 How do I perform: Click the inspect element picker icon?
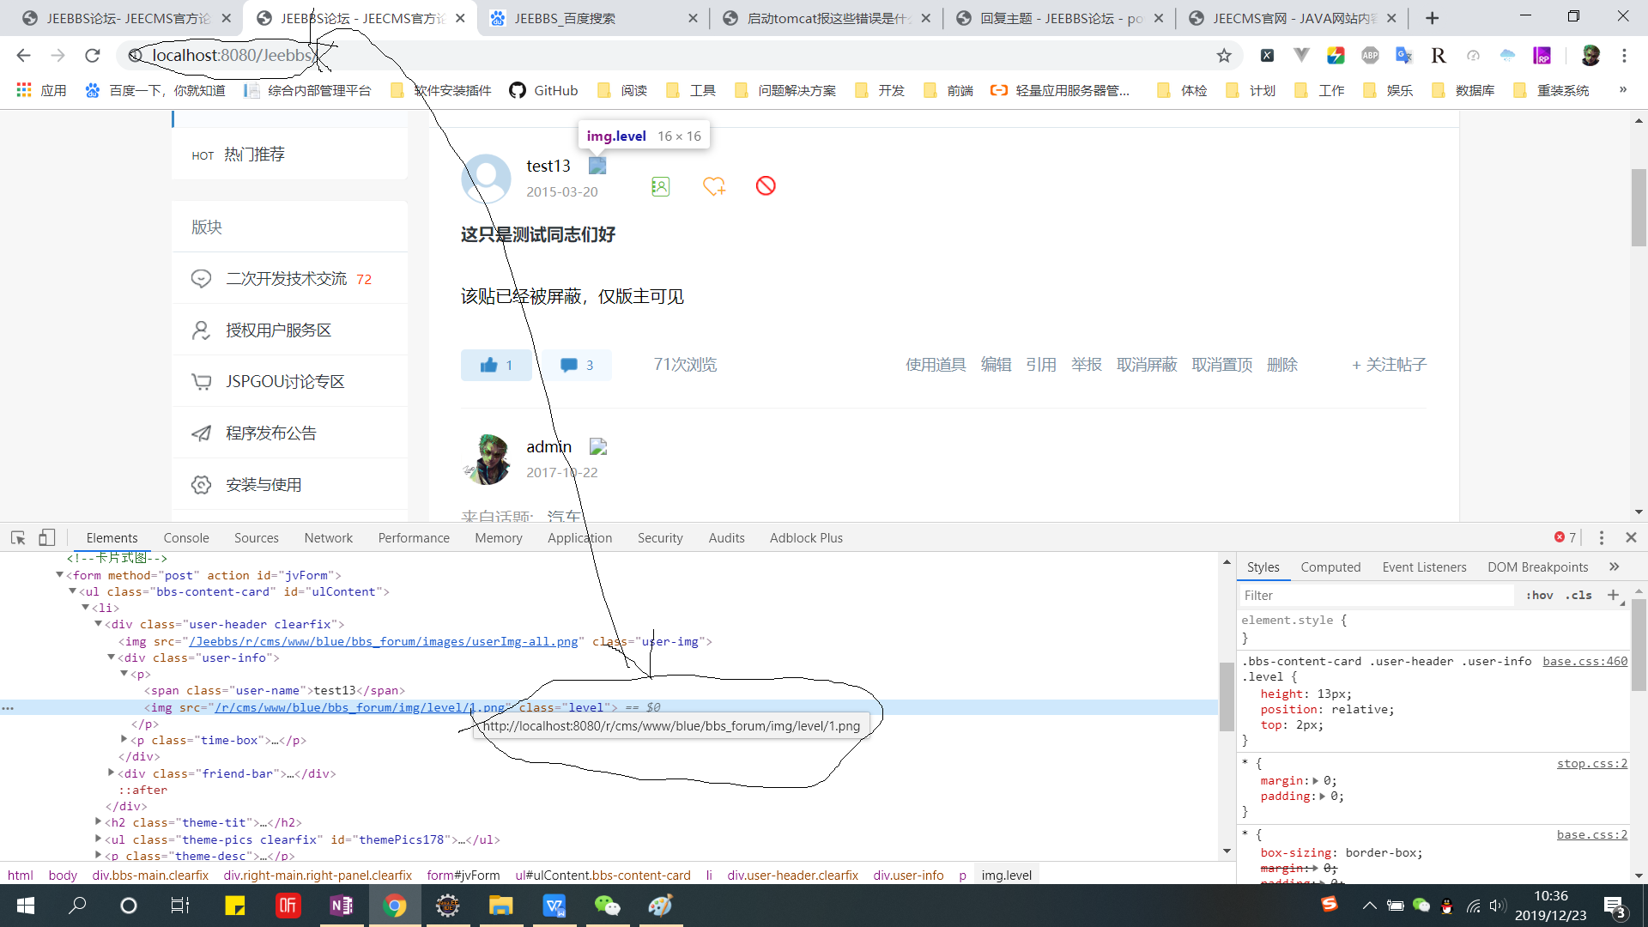pyautogui.click(x=18, y=537)
